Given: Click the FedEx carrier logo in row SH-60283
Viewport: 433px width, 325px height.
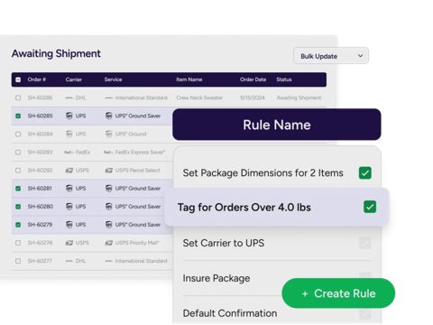Looking at the screenshot, I should (69, 153).
